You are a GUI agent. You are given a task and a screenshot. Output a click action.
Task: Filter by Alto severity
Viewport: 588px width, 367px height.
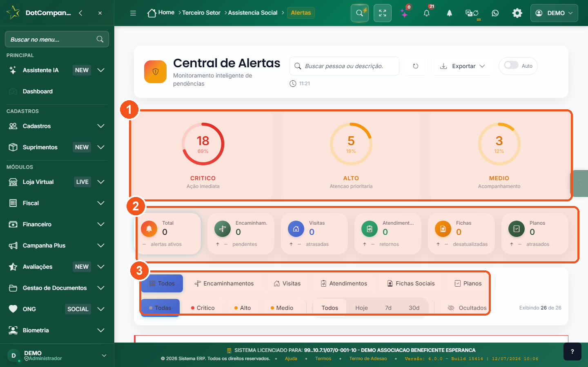click(x=243, y=308)
